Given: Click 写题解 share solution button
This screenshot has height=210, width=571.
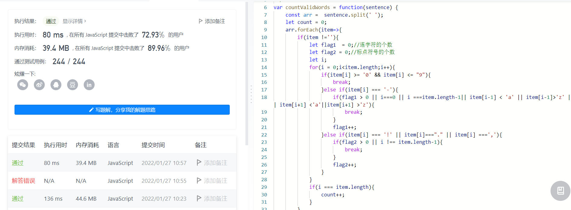Looking at the screenshot, I should tap(122, 110).
